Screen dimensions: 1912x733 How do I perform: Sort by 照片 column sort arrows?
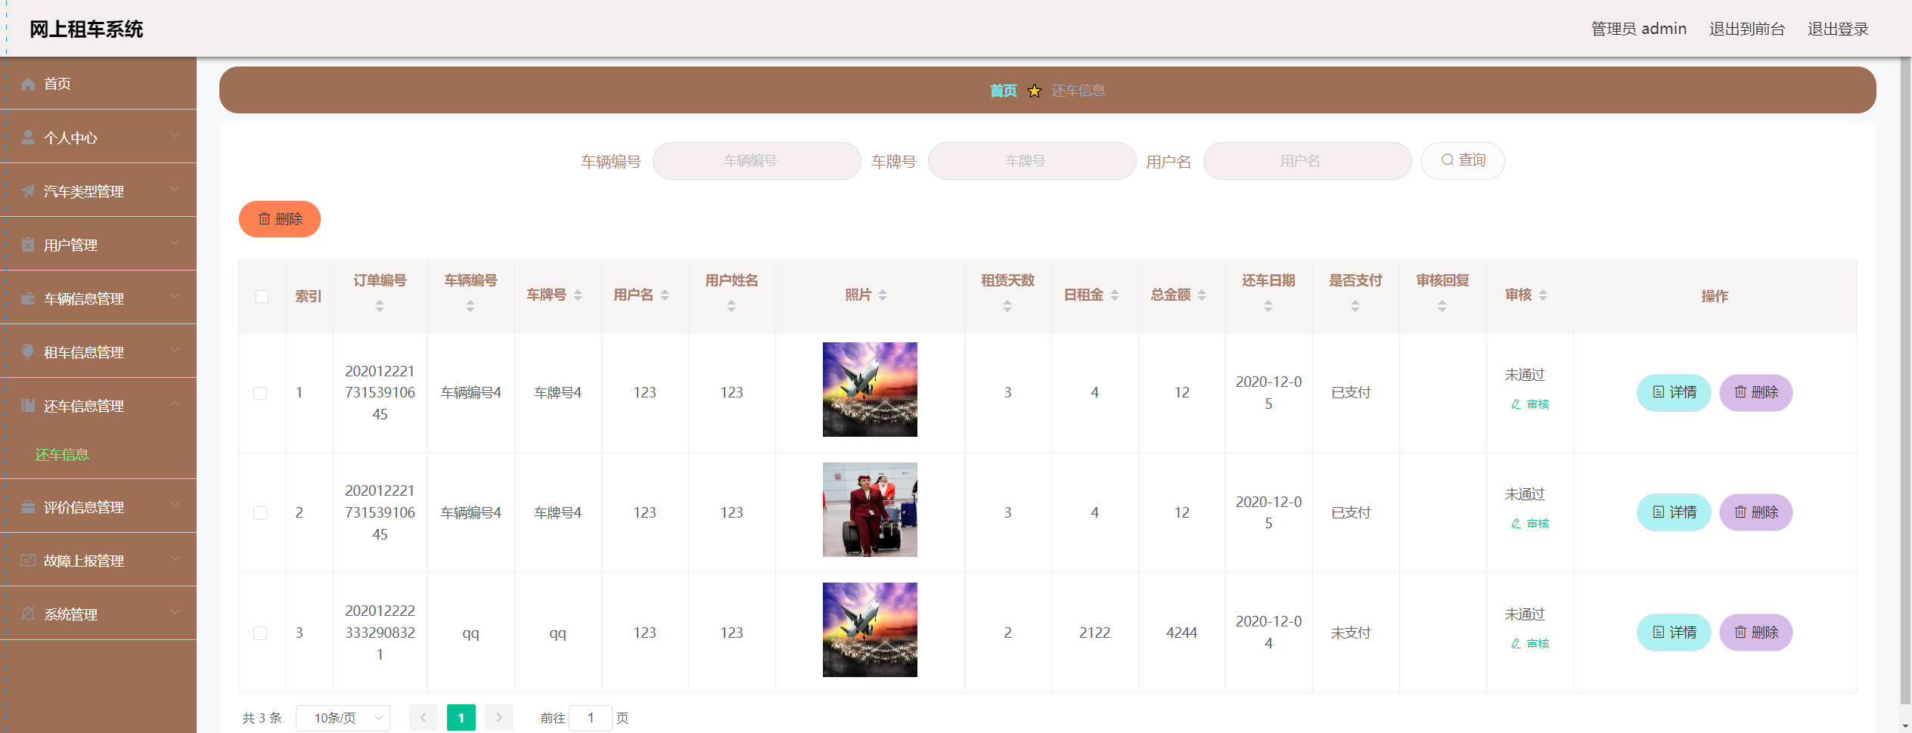(883, 295)
